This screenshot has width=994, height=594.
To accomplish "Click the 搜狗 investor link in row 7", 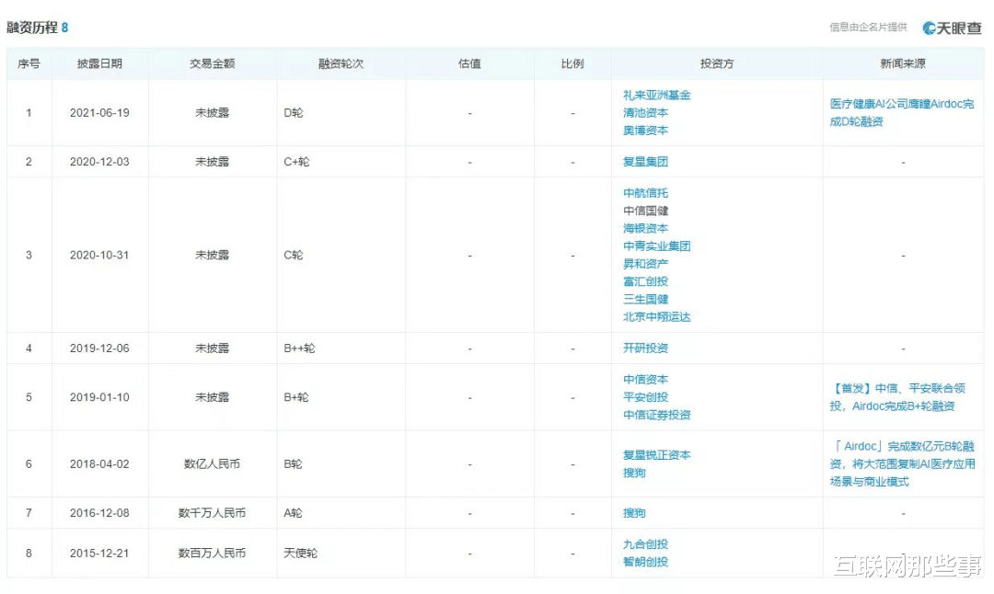I will click(633, 512).
